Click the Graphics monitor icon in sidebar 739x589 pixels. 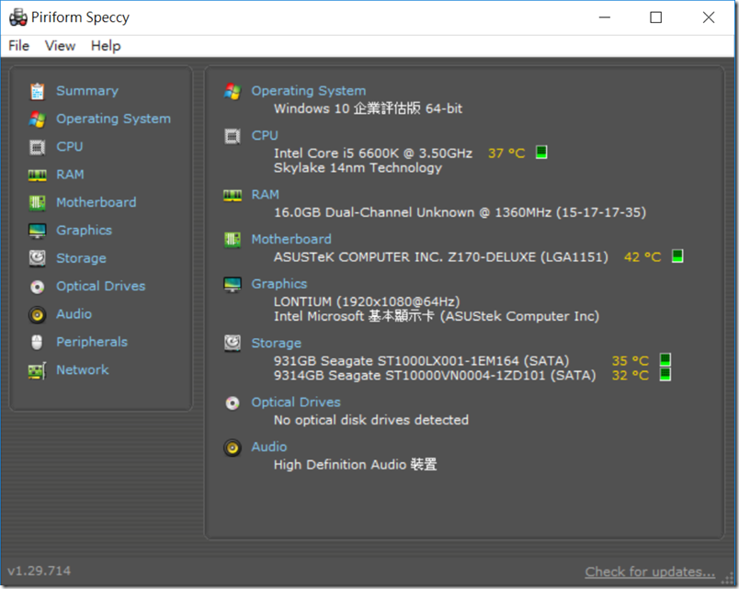[x=38, y=231]
